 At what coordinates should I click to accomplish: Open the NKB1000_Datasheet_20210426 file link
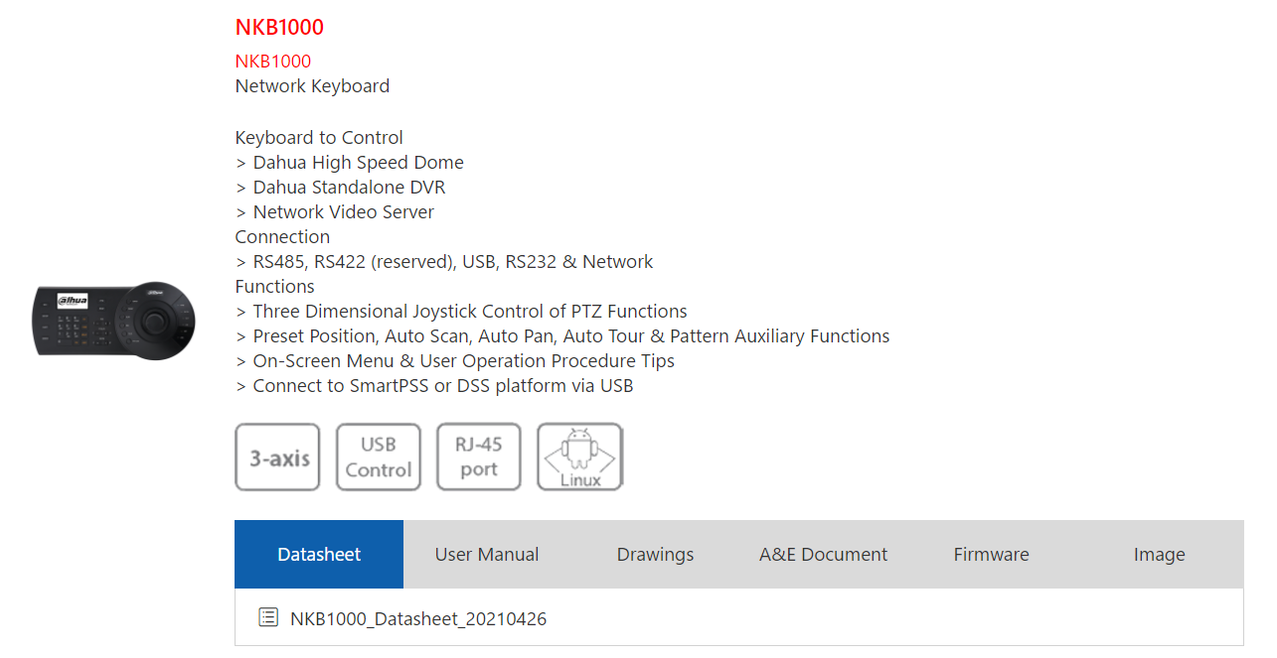tap(418, 619)
